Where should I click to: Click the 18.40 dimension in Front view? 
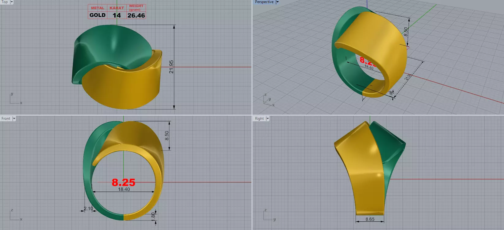pyautogui.click(x=124, y=189)
